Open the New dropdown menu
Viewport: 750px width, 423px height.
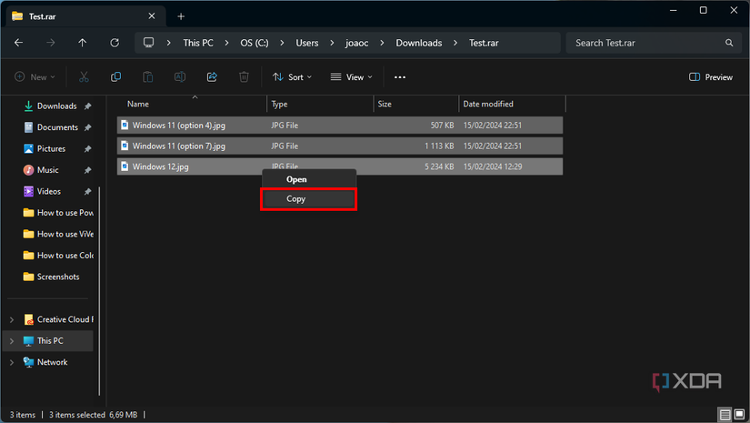[35, 77]
